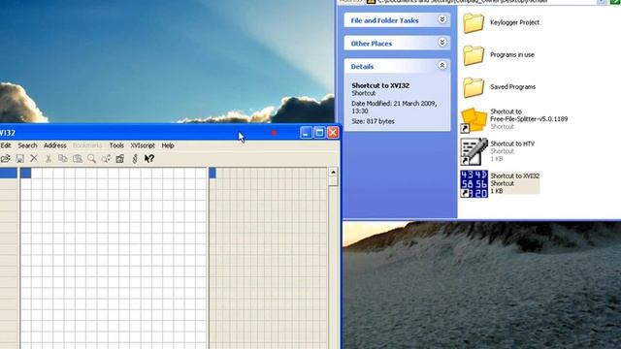This screenshot has height=349, width=621.
Task: Select the Shortcut to HTV icon
Action: tap(474, 151)
